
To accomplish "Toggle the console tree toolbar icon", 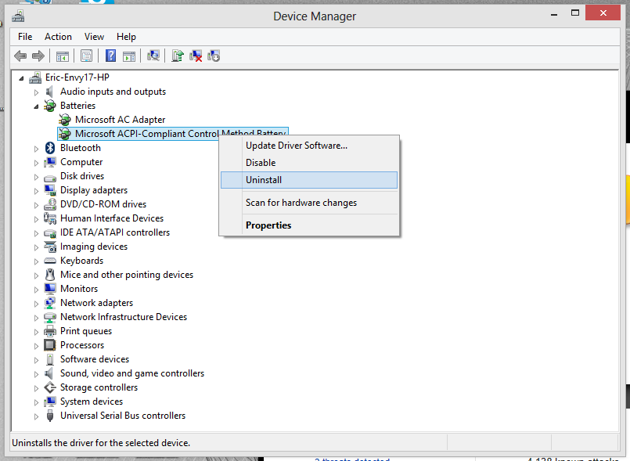I will pos(62,56).
